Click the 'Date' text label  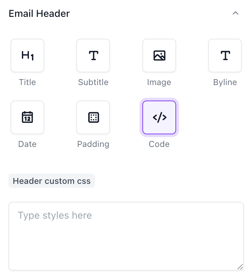click(27, 144)
